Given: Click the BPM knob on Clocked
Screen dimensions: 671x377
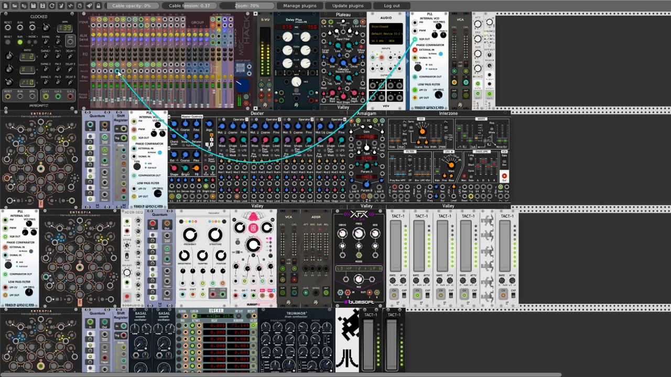Looking at the screenshot, I should coord(46,28).
